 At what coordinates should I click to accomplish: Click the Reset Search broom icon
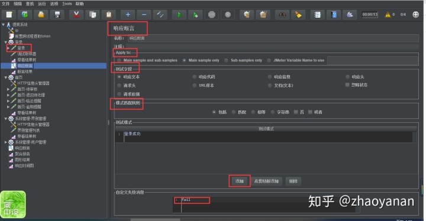(x=298, y=14)
